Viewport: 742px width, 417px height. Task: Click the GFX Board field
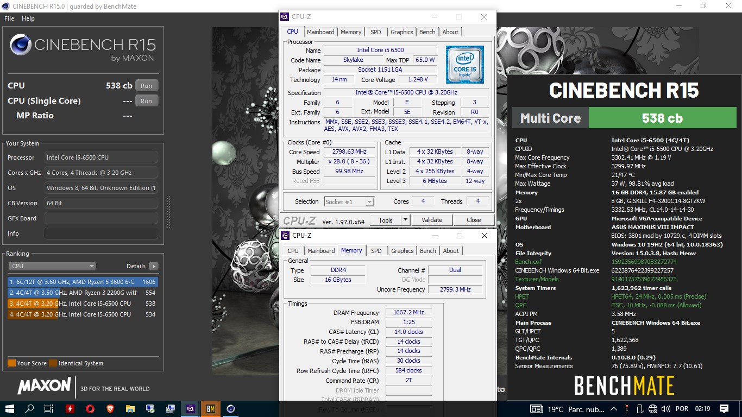coord(101,218)
